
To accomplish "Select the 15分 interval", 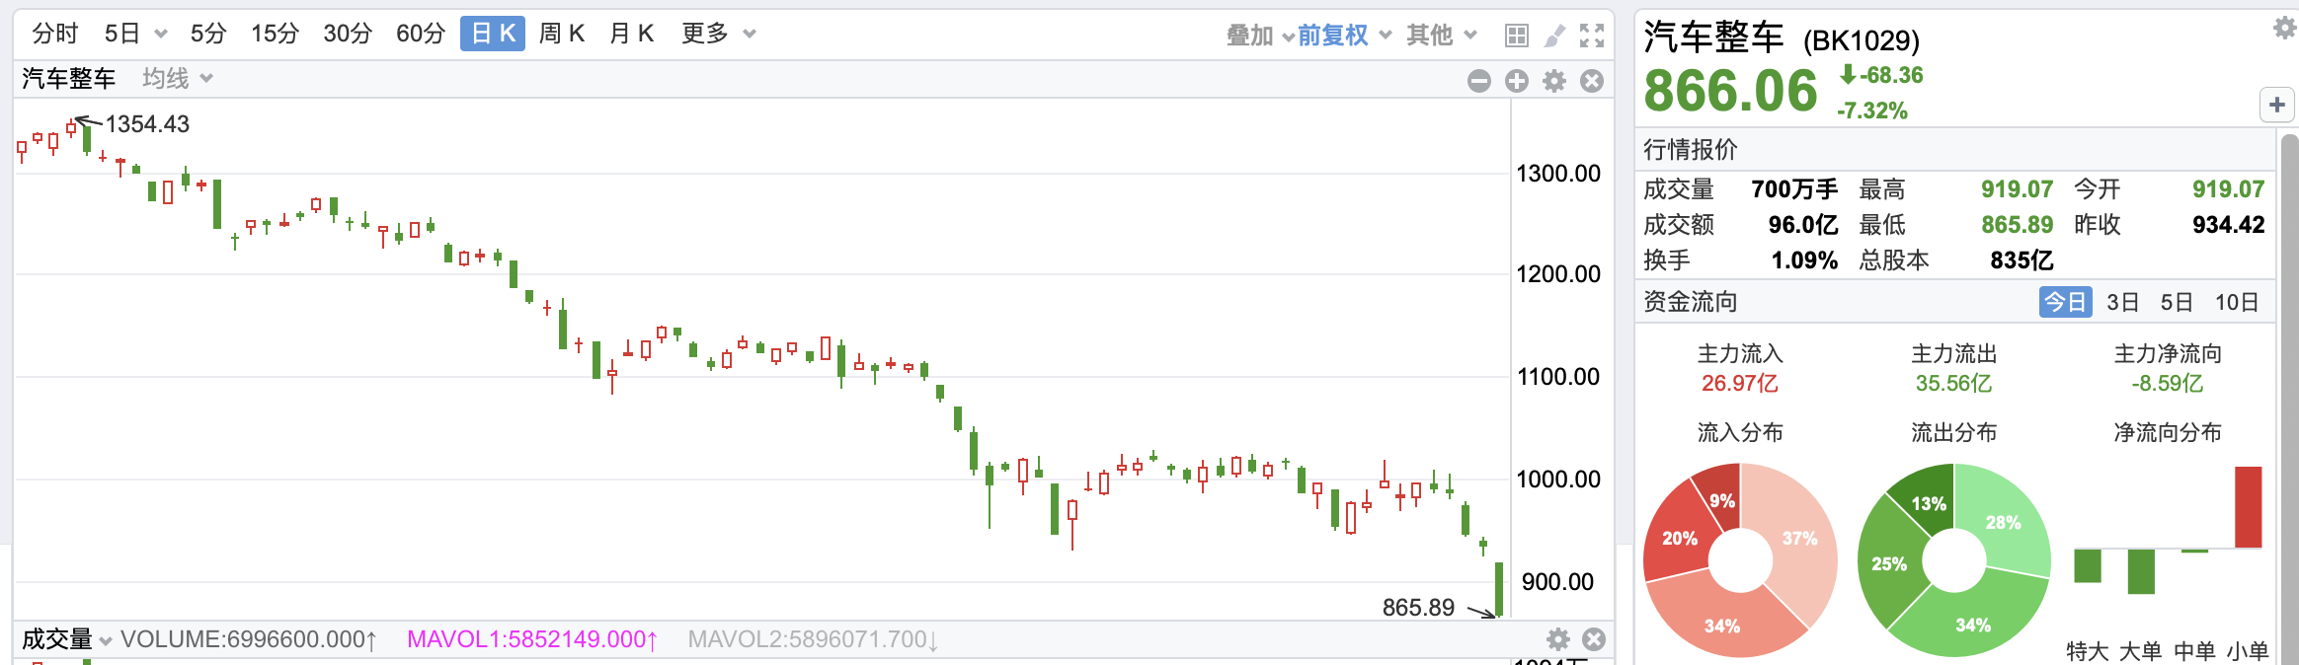I will point(275,34).
